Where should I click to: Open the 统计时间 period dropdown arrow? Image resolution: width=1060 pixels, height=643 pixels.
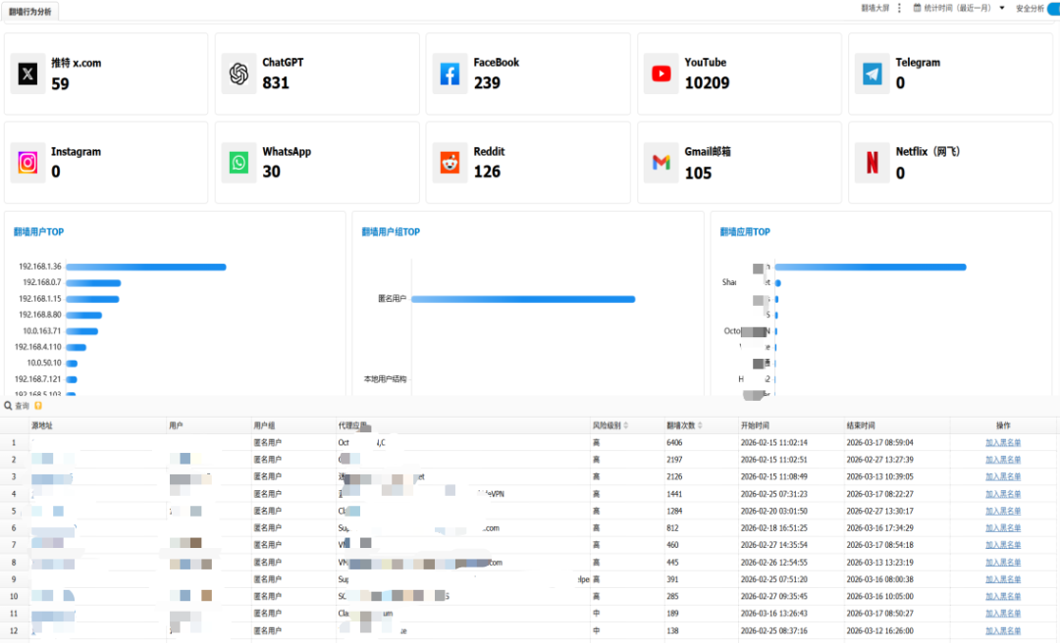click(1002, 8)
